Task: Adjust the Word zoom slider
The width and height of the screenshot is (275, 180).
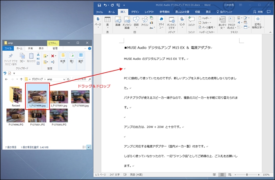Action: pyautogui.click(x=247, y=174)
